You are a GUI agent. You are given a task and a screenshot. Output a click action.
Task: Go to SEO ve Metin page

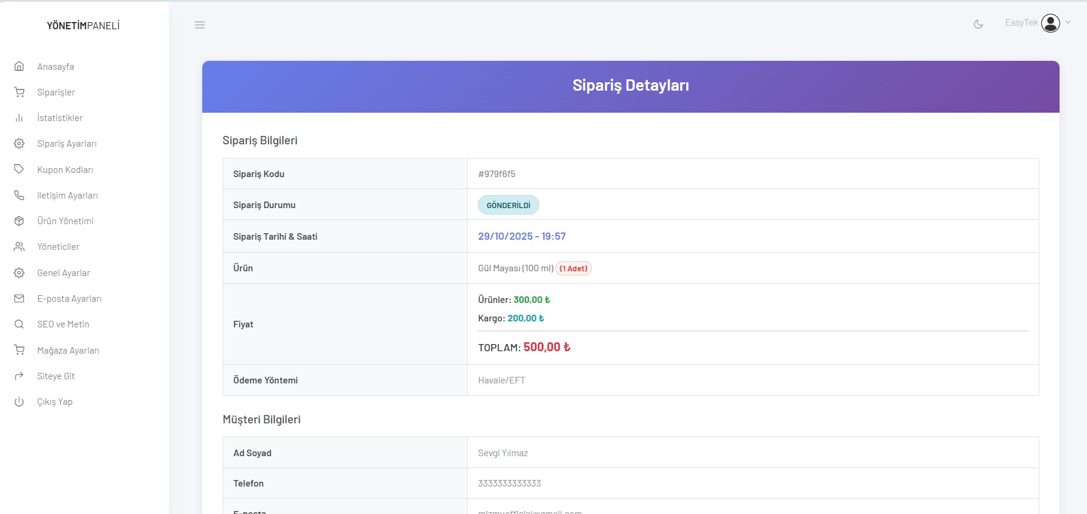point(63,324)
